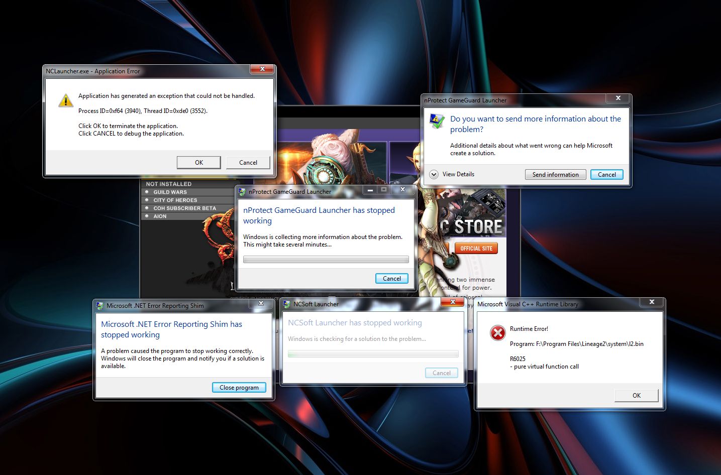Close the Microsoft Visual C++ Runtime Library dialog
The image size is (721, 475).
(x=652, y=302)
